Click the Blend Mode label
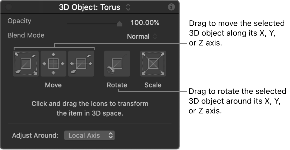Screen dimensions: 290x150 (26, 35)
